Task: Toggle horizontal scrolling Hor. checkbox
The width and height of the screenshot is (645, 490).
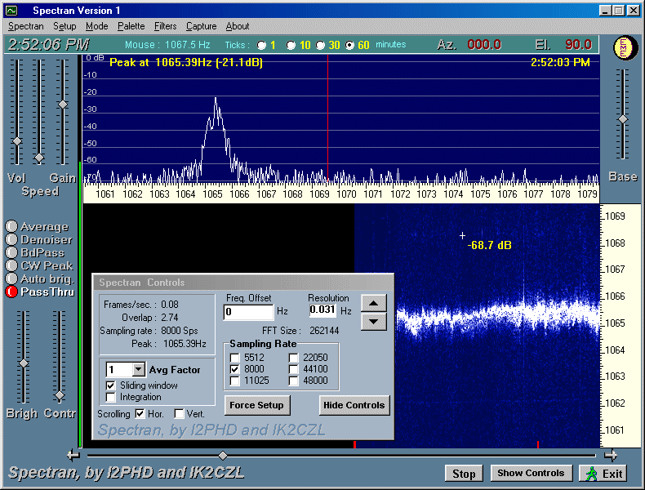Action: tap(140, 413)
